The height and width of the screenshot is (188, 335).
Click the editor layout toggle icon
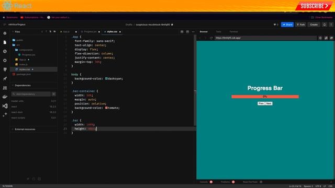click(187, 32)
